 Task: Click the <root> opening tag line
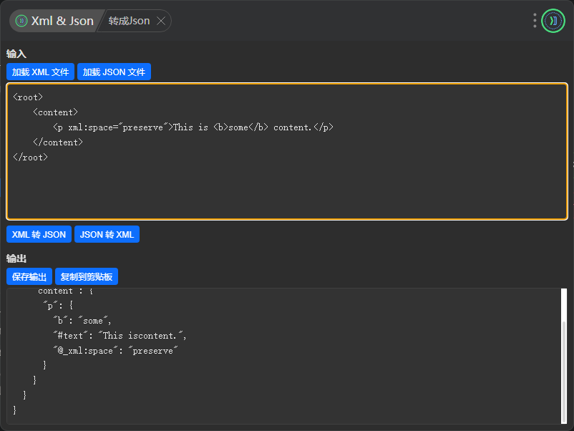point(28,97)
